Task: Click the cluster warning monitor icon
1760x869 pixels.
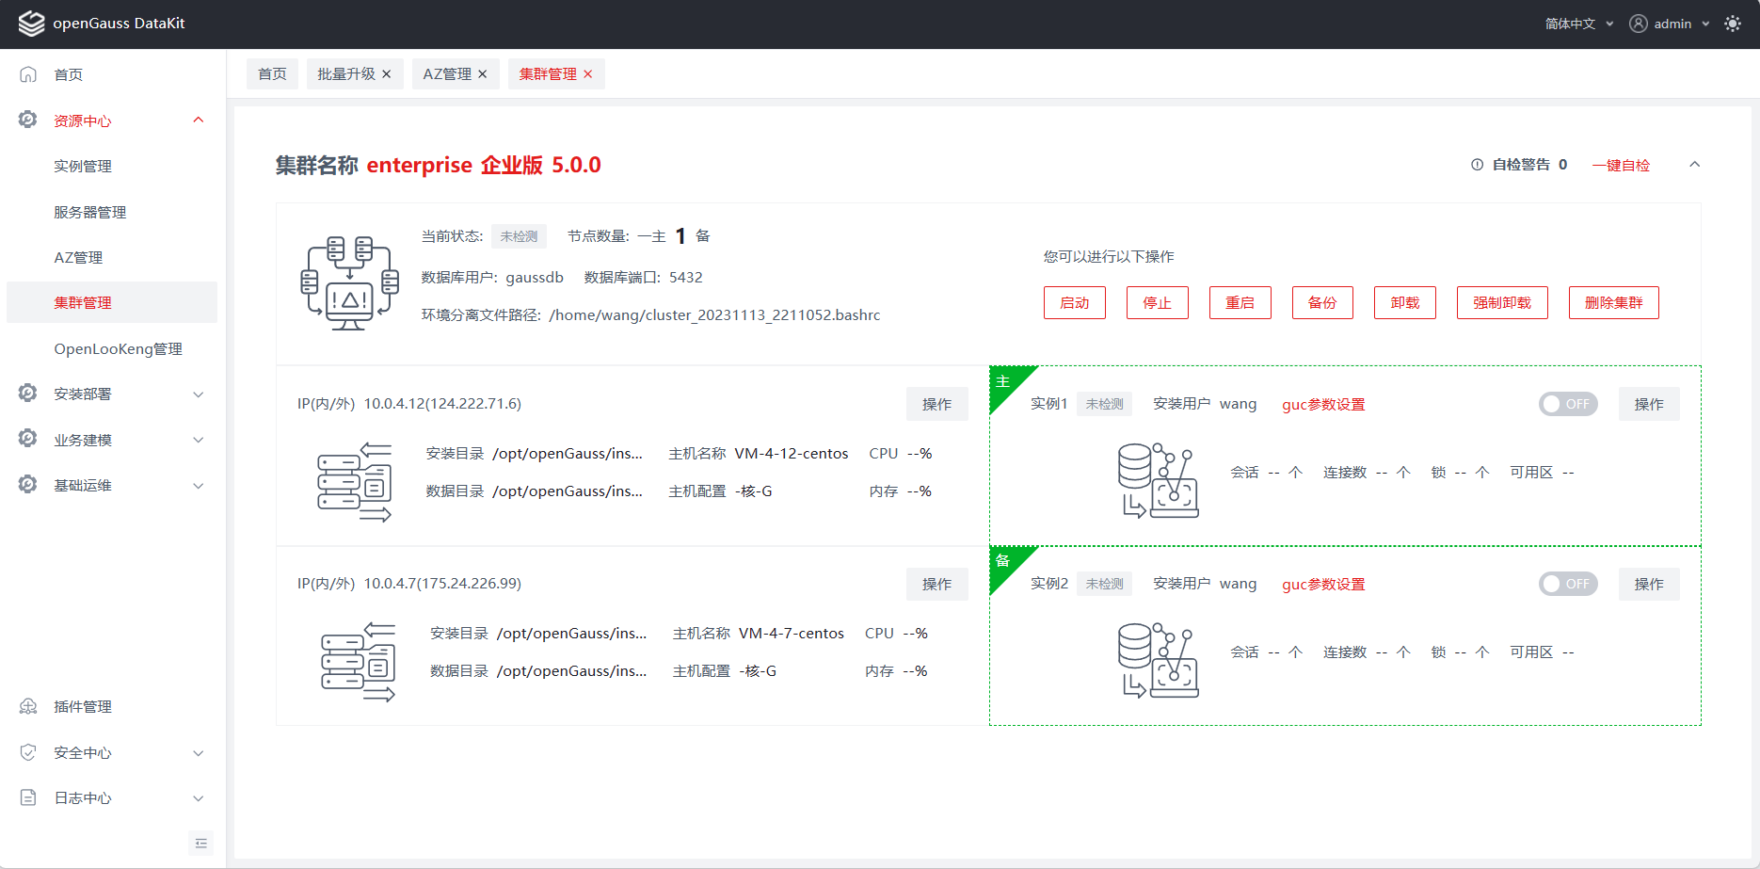Action: 349,282
